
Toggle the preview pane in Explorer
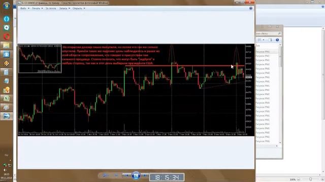[x=270, y=40]
